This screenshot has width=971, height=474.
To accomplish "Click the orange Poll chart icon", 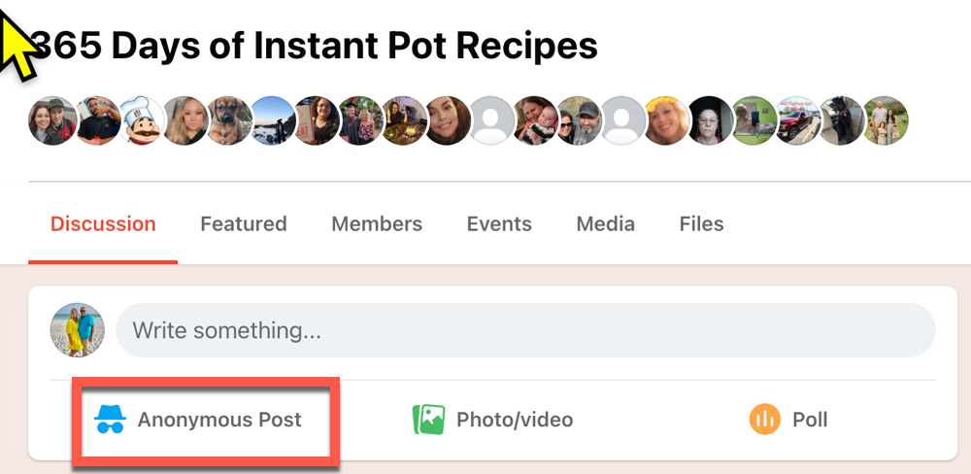I will click(765, 420).
